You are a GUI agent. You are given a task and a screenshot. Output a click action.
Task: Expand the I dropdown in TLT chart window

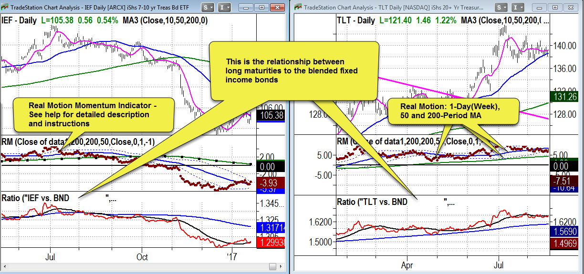coord(518,8)
